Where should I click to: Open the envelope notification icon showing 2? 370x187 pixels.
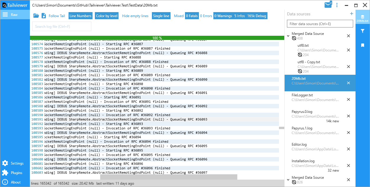click(328, 5)
